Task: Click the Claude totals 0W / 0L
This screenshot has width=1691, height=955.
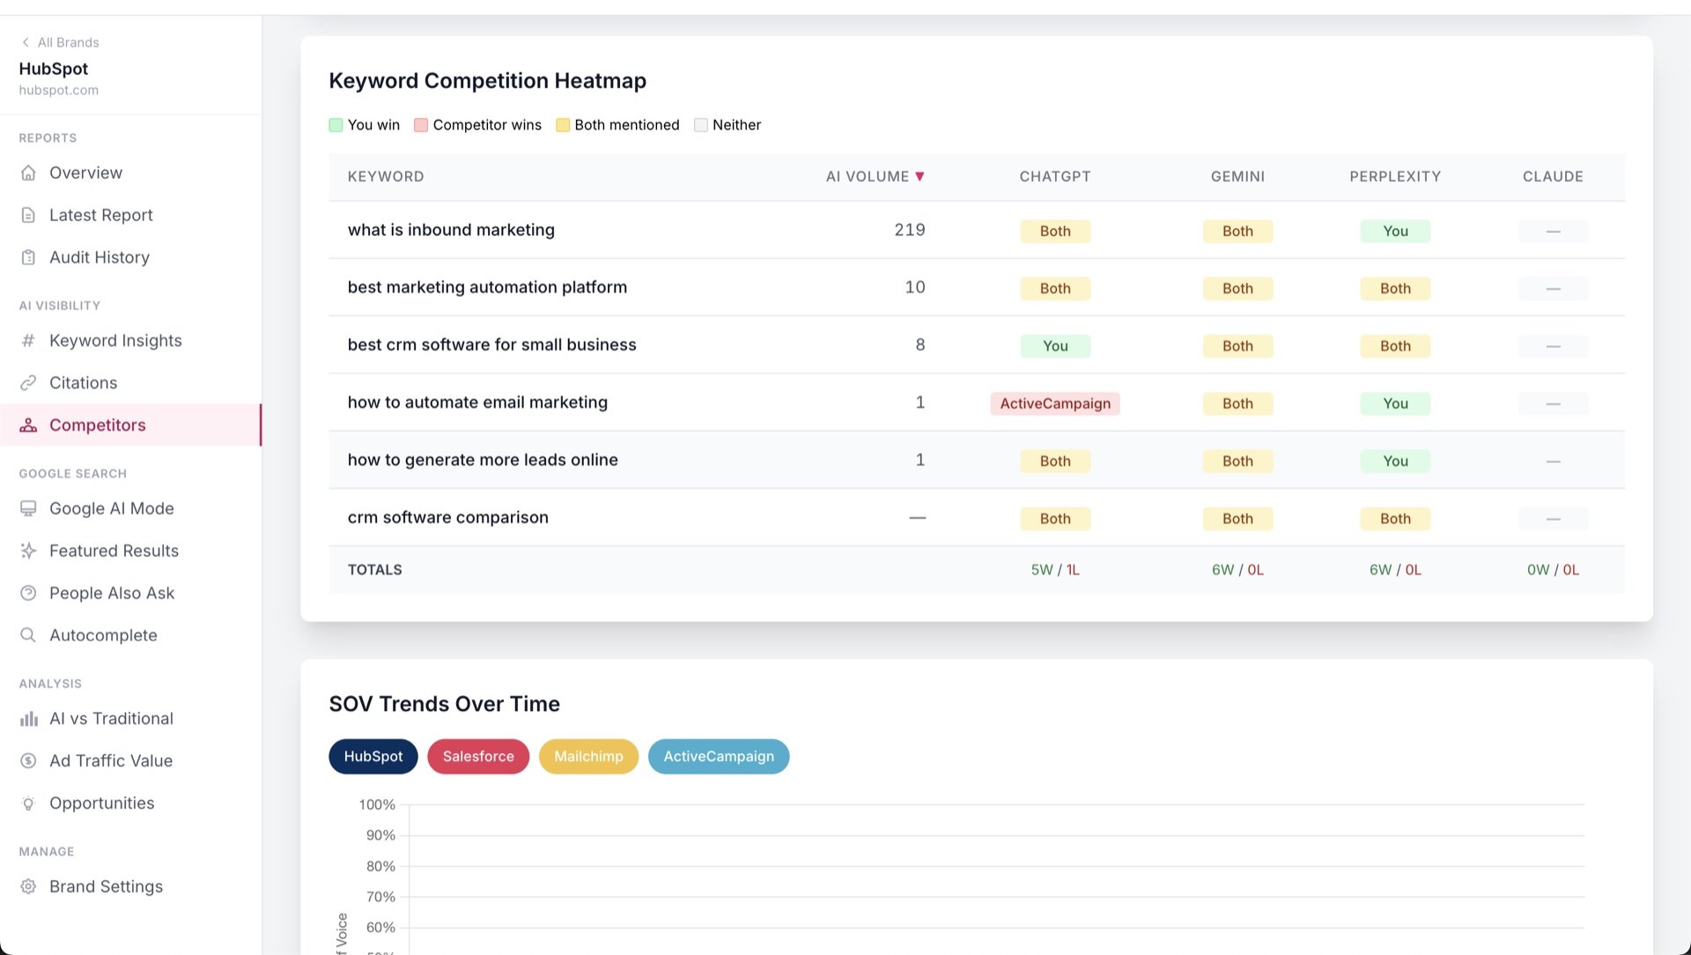Action: [1553, 570]
